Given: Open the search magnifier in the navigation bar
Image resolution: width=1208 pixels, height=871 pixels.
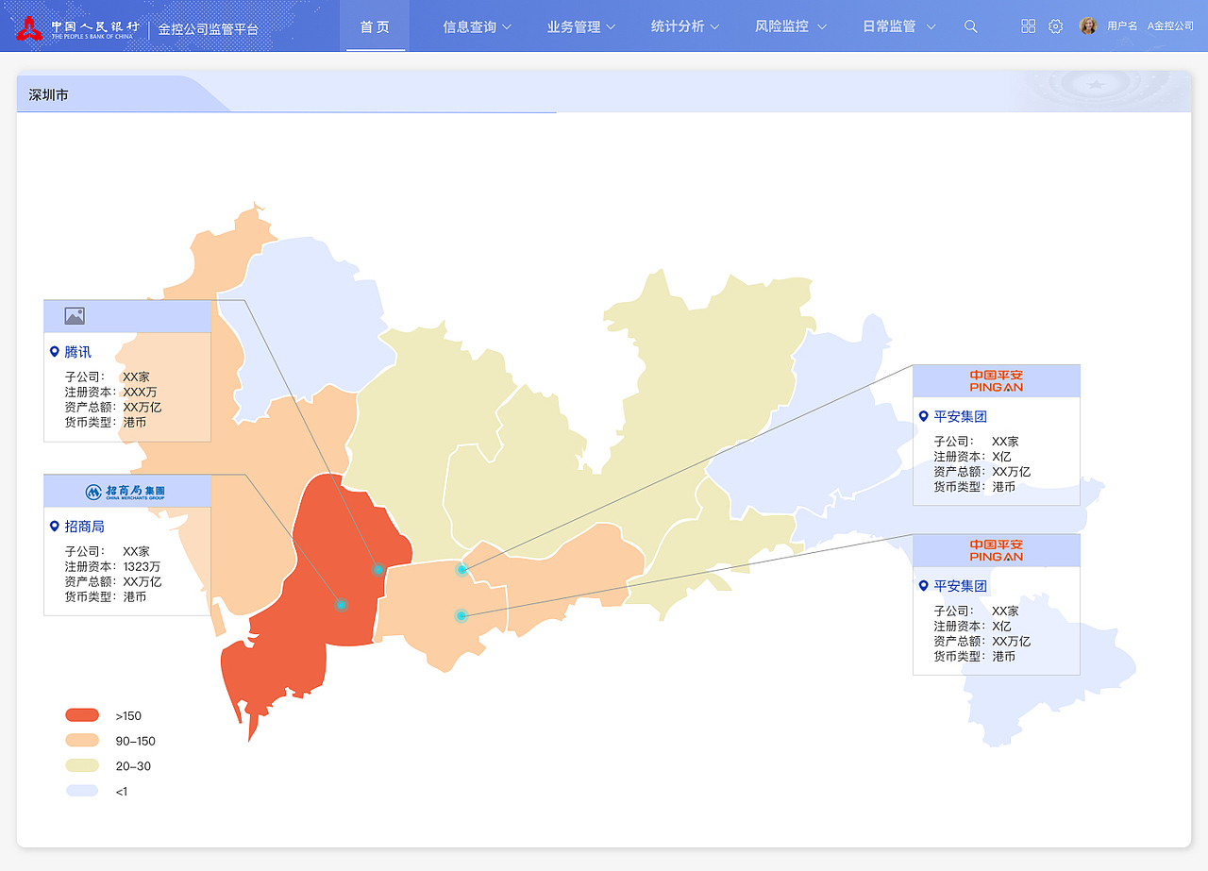Looking at the screenshot, I should [970, 26].
